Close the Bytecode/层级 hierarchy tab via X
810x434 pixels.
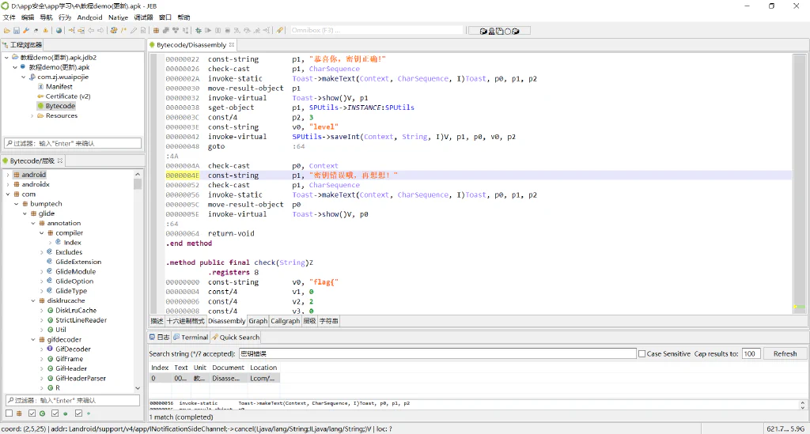click(x=60, y=160)
